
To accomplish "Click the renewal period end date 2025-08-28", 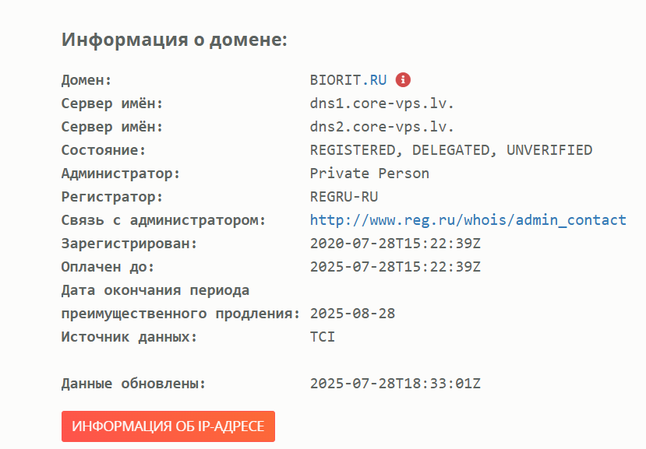I will click(352, 314).
